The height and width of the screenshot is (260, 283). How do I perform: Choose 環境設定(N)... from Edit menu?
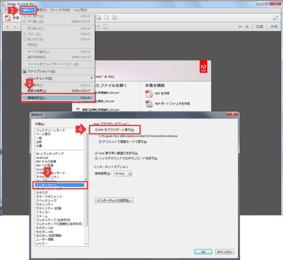click(x=58, y=98)
